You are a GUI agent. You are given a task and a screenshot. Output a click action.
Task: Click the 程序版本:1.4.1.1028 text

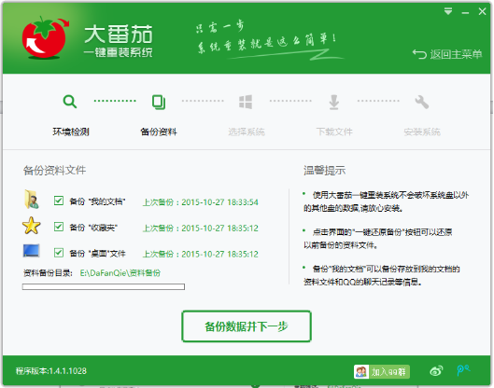click(x=51, y=371)
